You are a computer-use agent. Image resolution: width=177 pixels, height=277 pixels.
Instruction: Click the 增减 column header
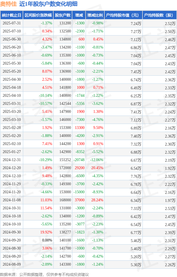coord(79,15)
